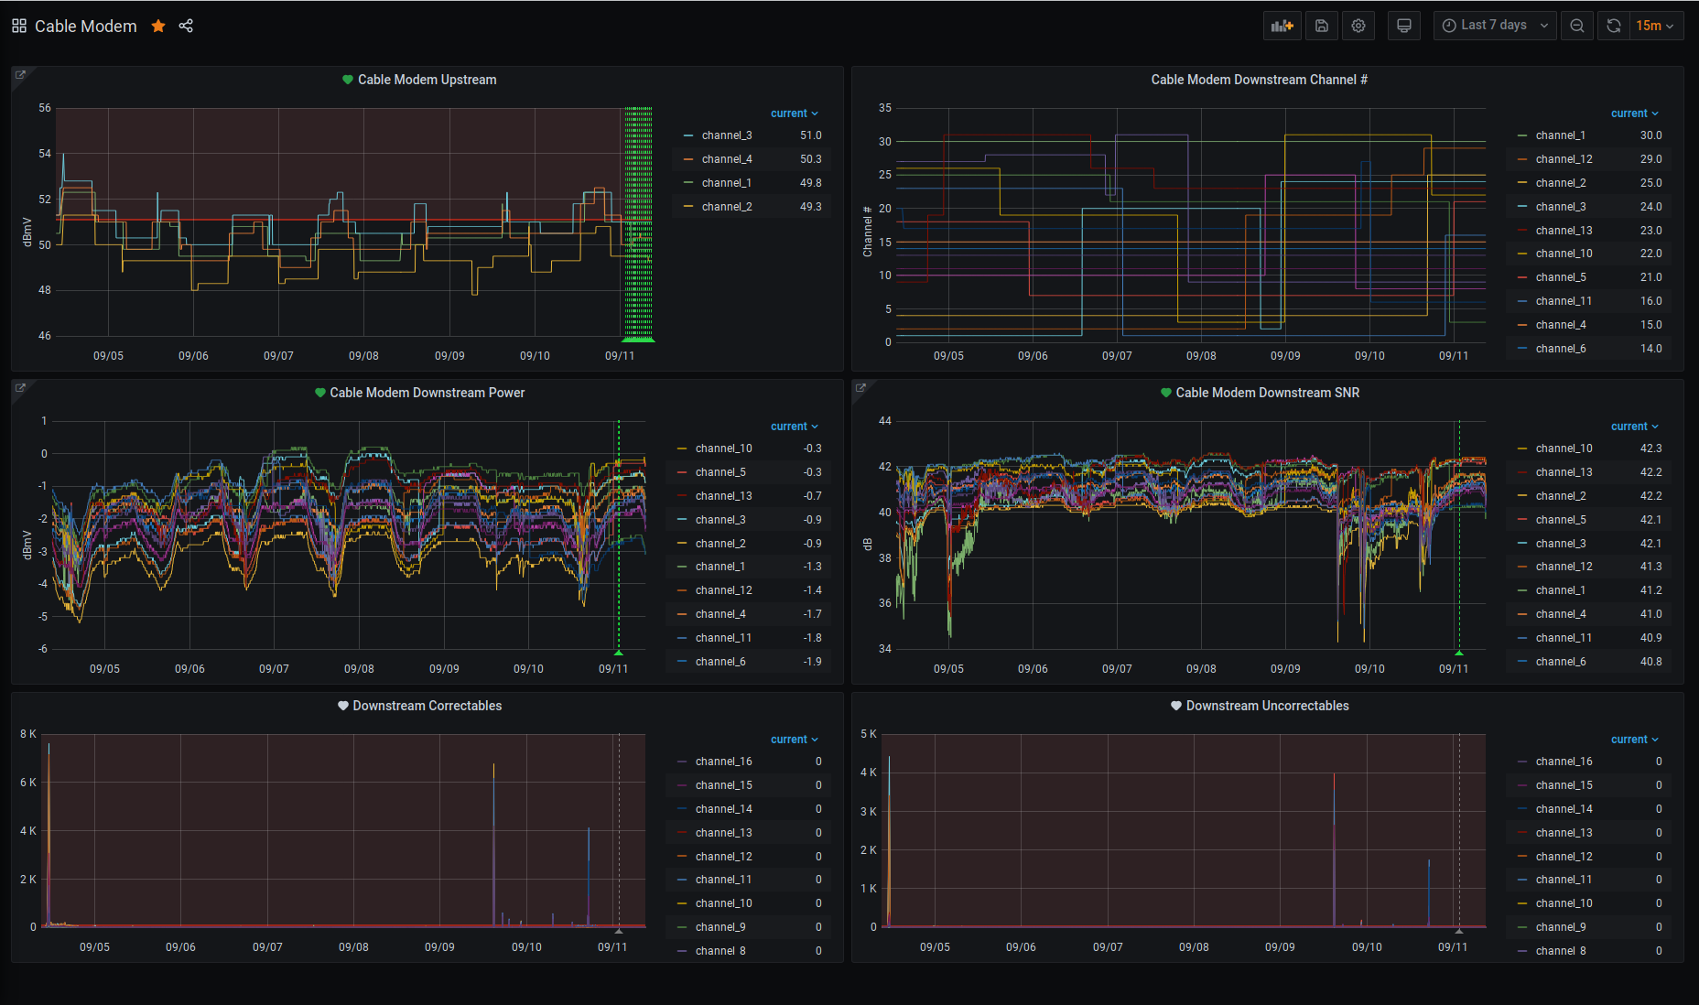Zoom out the time range

click(1576, 26)
